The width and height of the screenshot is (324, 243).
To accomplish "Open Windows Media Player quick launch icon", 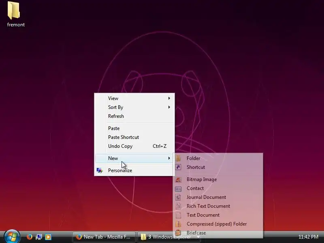I will (48, 237).
